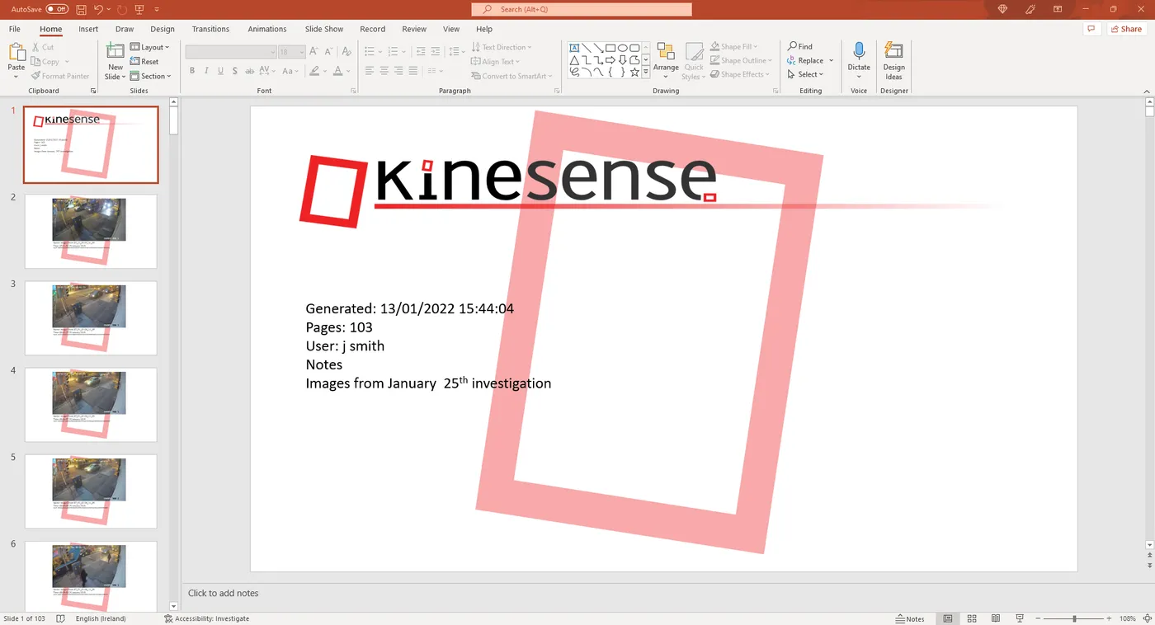
Task: Click the zoom slider handle
Action: pyautogui.click(x=1074, y=618)
